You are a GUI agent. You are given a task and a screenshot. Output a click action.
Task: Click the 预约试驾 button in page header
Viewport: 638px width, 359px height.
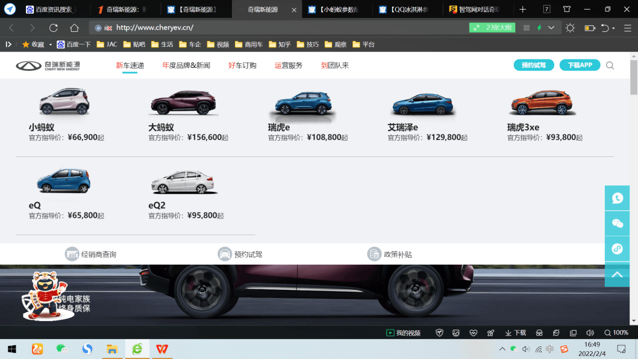534,65
